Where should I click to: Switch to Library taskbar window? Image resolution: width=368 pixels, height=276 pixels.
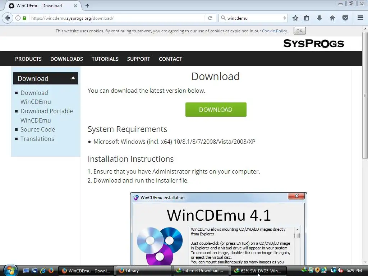click(x=143, y=271)
